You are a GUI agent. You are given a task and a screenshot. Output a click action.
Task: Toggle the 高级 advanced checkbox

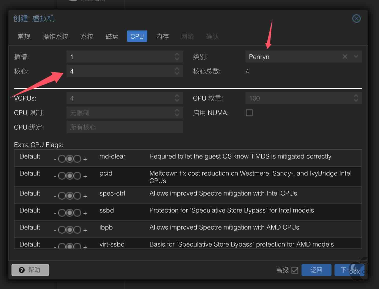(295, 270)
